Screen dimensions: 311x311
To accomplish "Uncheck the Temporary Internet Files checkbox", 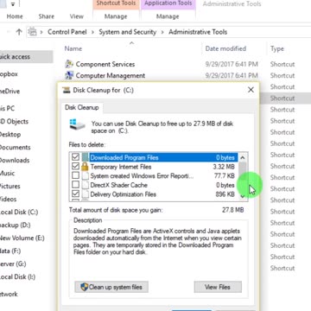I will (75, 167).
